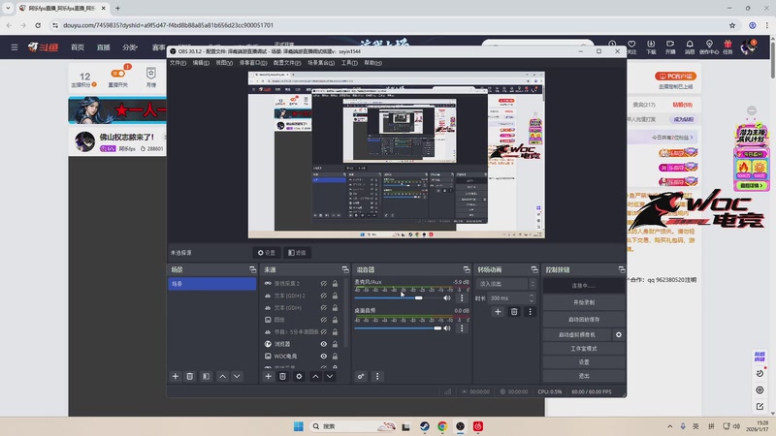Viewport: 776px width, 436px height.
Task: Click the browser address bar URL
Action: click(x=168, y=25)
